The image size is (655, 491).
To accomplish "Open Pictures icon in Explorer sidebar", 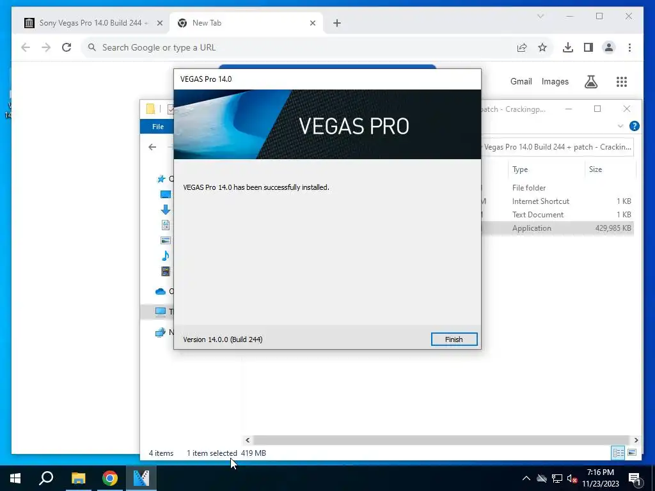I will (166, 240).
